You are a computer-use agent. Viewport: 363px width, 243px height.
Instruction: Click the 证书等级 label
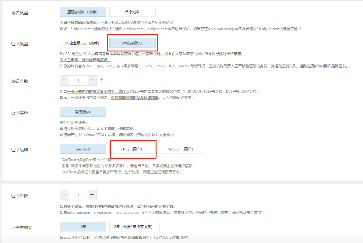pos(20,113)
